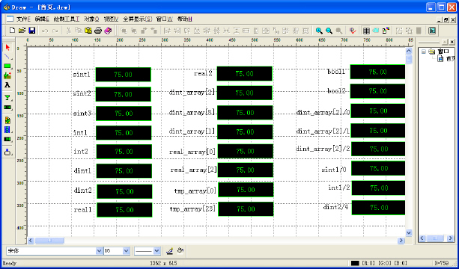This screenshot has height=269, width=459.
Task: Select the black meter display tool
Action: point(7,139)
